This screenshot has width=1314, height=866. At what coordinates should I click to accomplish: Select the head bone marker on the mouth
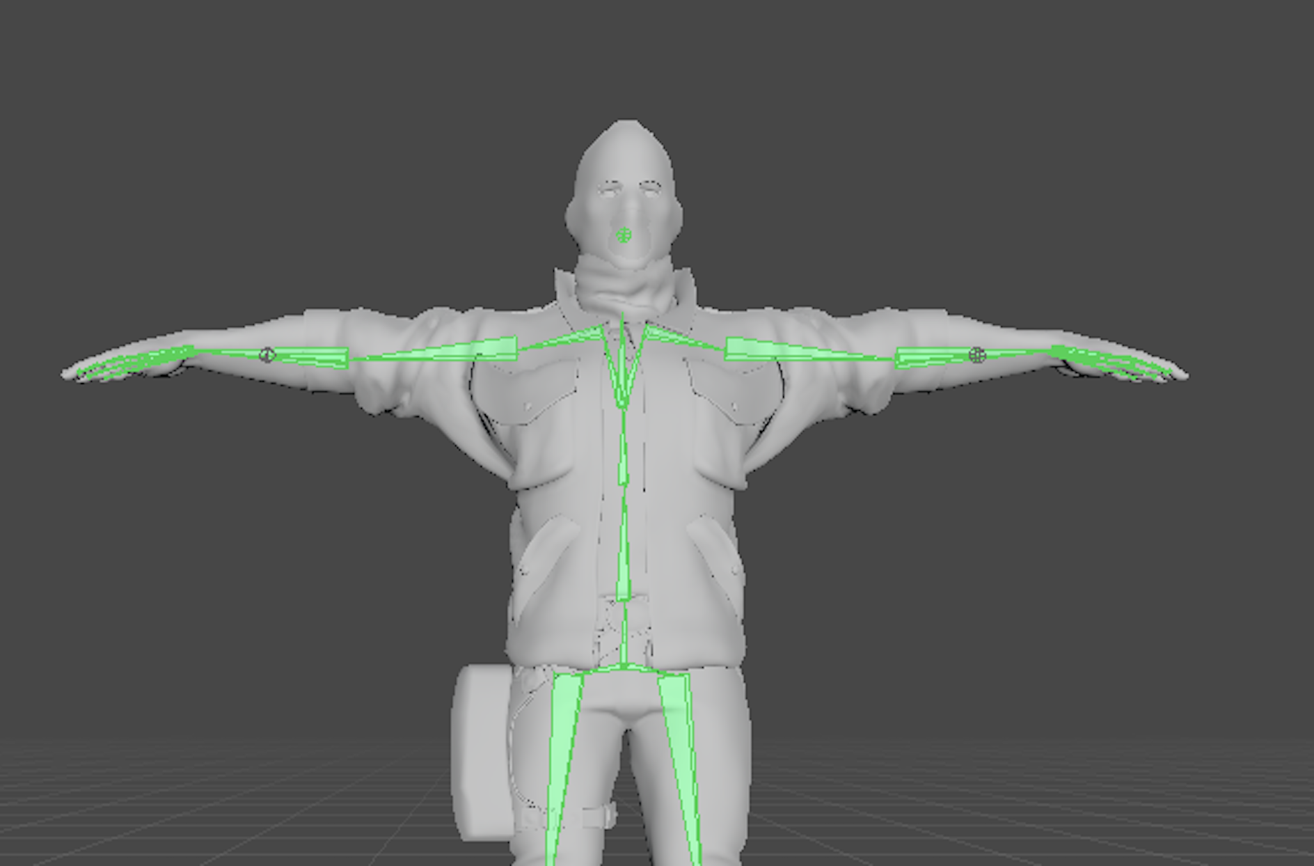click(624, 236)
